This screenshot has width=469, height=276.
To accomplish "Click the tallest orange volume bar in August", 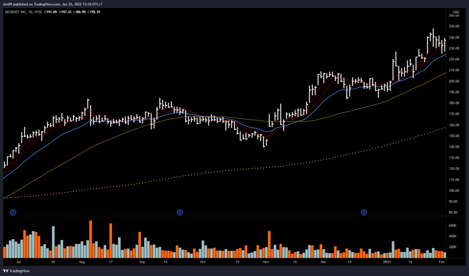I will click(x=91, y=239).
